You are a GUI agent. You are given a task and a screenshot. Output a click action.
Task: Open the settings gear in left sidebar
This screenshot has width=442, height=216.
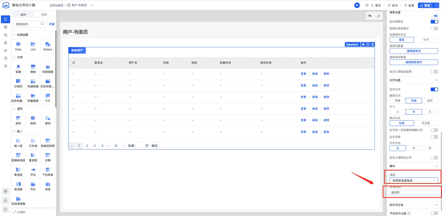[5, 191]
